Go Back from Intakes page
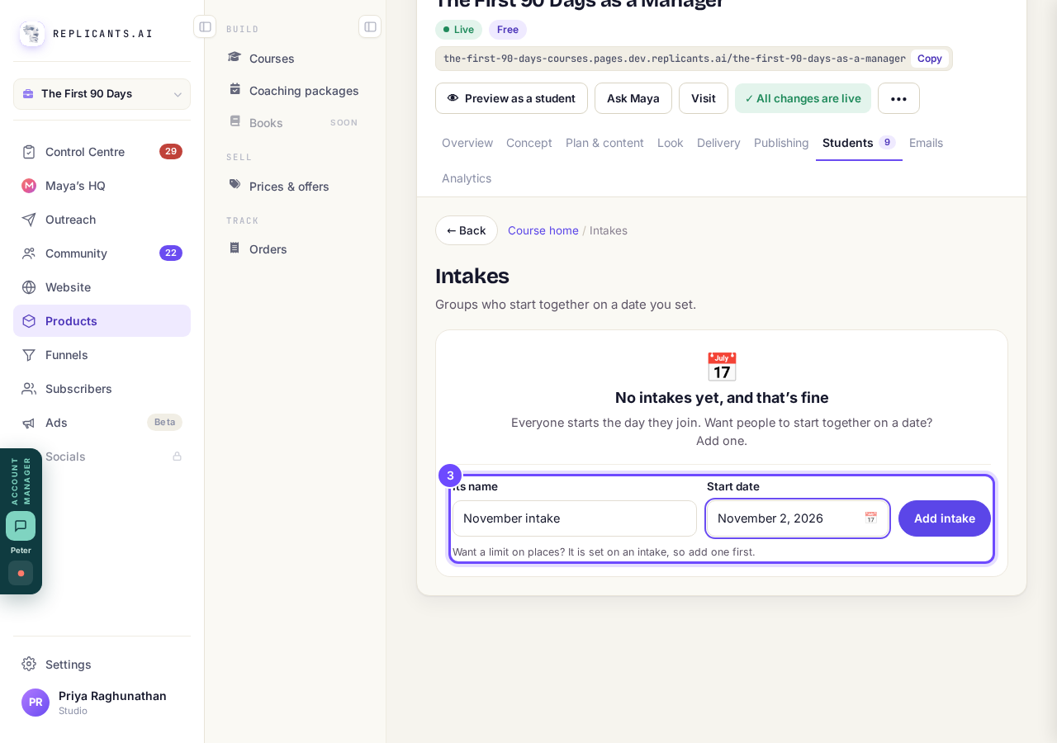This screenshot has width=1057, height=743. click(467, 230)
